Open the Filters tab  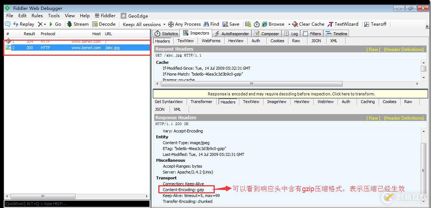pyautogui.click(x=312, y=34)
